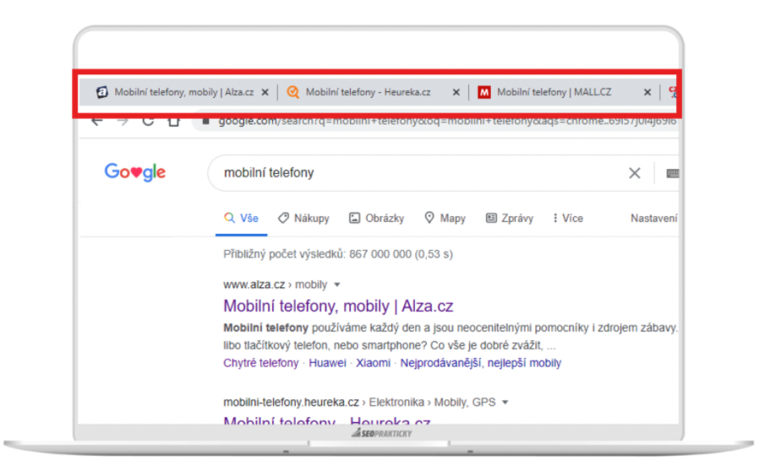Switch to the Alza.cz browser tab

pyautogui.click(x=182, y=92)
